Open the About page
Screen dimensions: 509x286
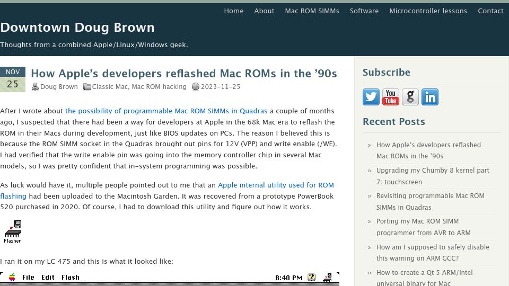tap(264, 11)
